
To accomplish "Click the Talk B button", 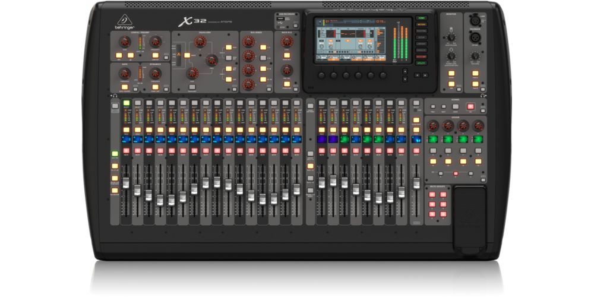I will (475, 84).
